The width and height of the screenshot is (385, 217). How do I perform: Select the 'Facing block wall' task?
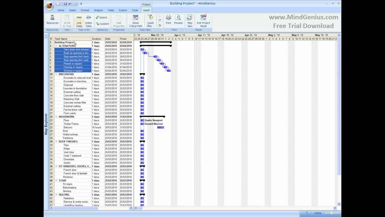pos(73,110)
